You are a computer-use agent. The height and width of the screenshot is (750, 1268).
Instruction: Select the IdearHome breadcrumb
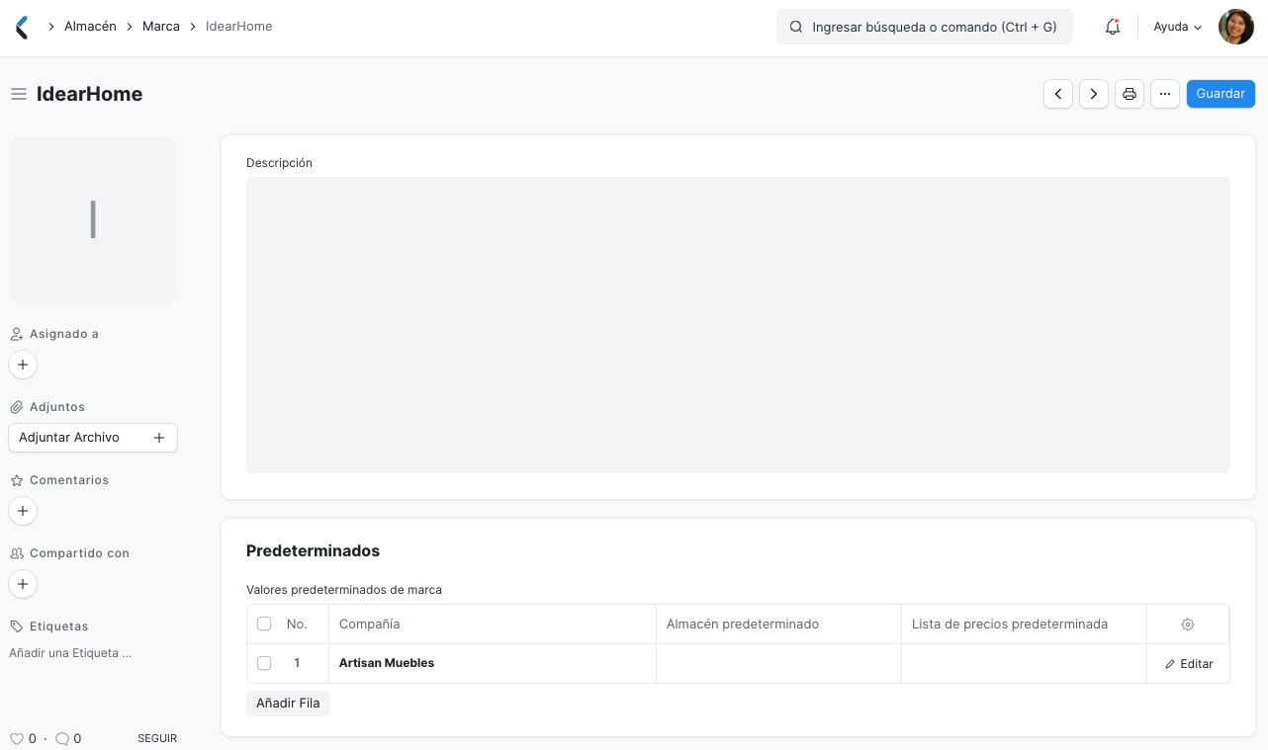pyautogui.click(x=238, y=27)
